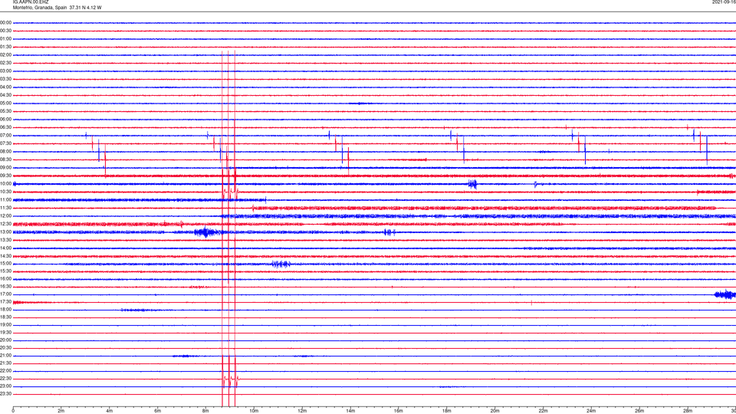Click the 05:00 trace time label

5,103
